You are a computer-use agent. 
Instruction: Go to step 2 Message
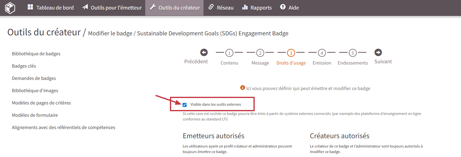point(260,53)
